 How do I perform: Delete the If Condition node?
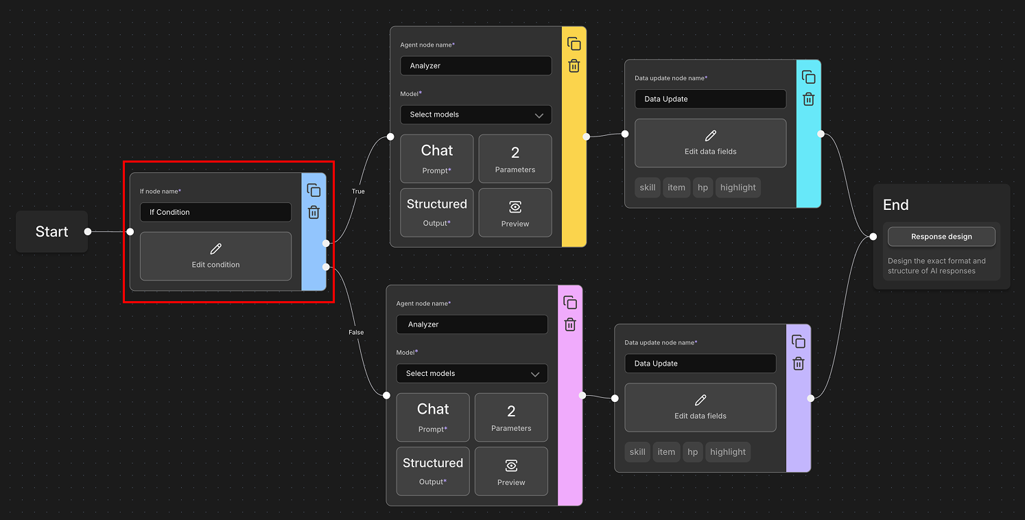(x=314, y=213)
